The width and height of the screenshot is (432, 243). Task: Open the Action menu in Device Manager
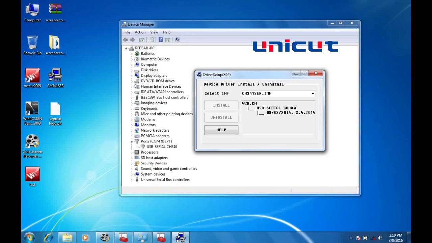pos(140,32)
